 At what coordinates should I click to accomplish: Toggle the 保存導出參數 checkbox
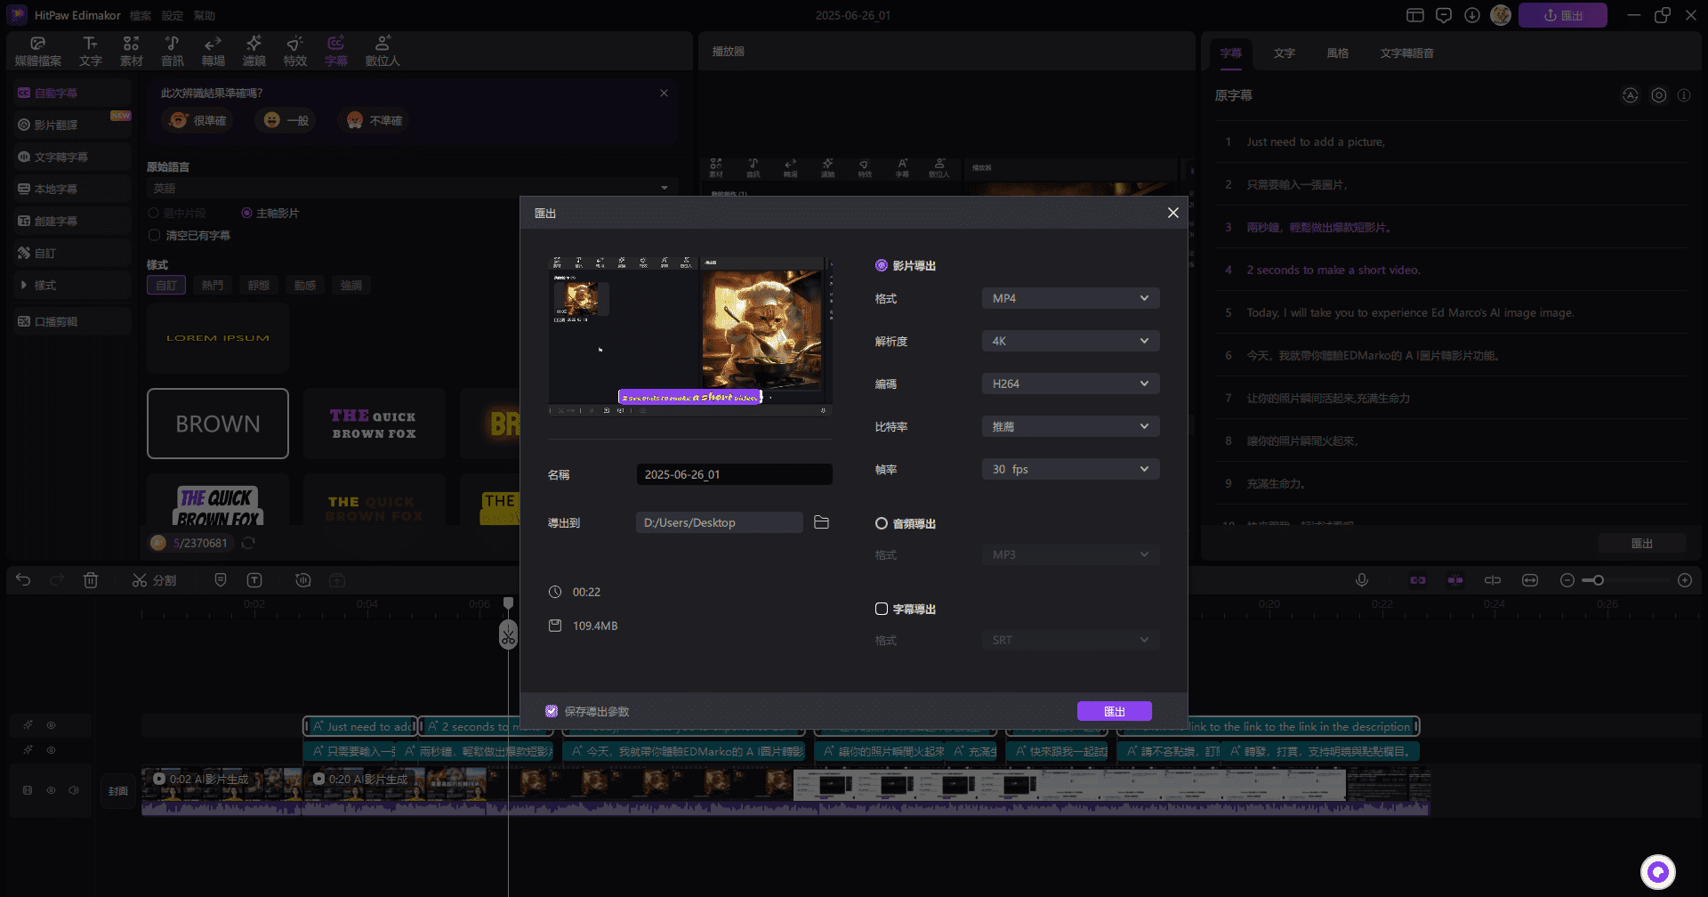point(552,711)
